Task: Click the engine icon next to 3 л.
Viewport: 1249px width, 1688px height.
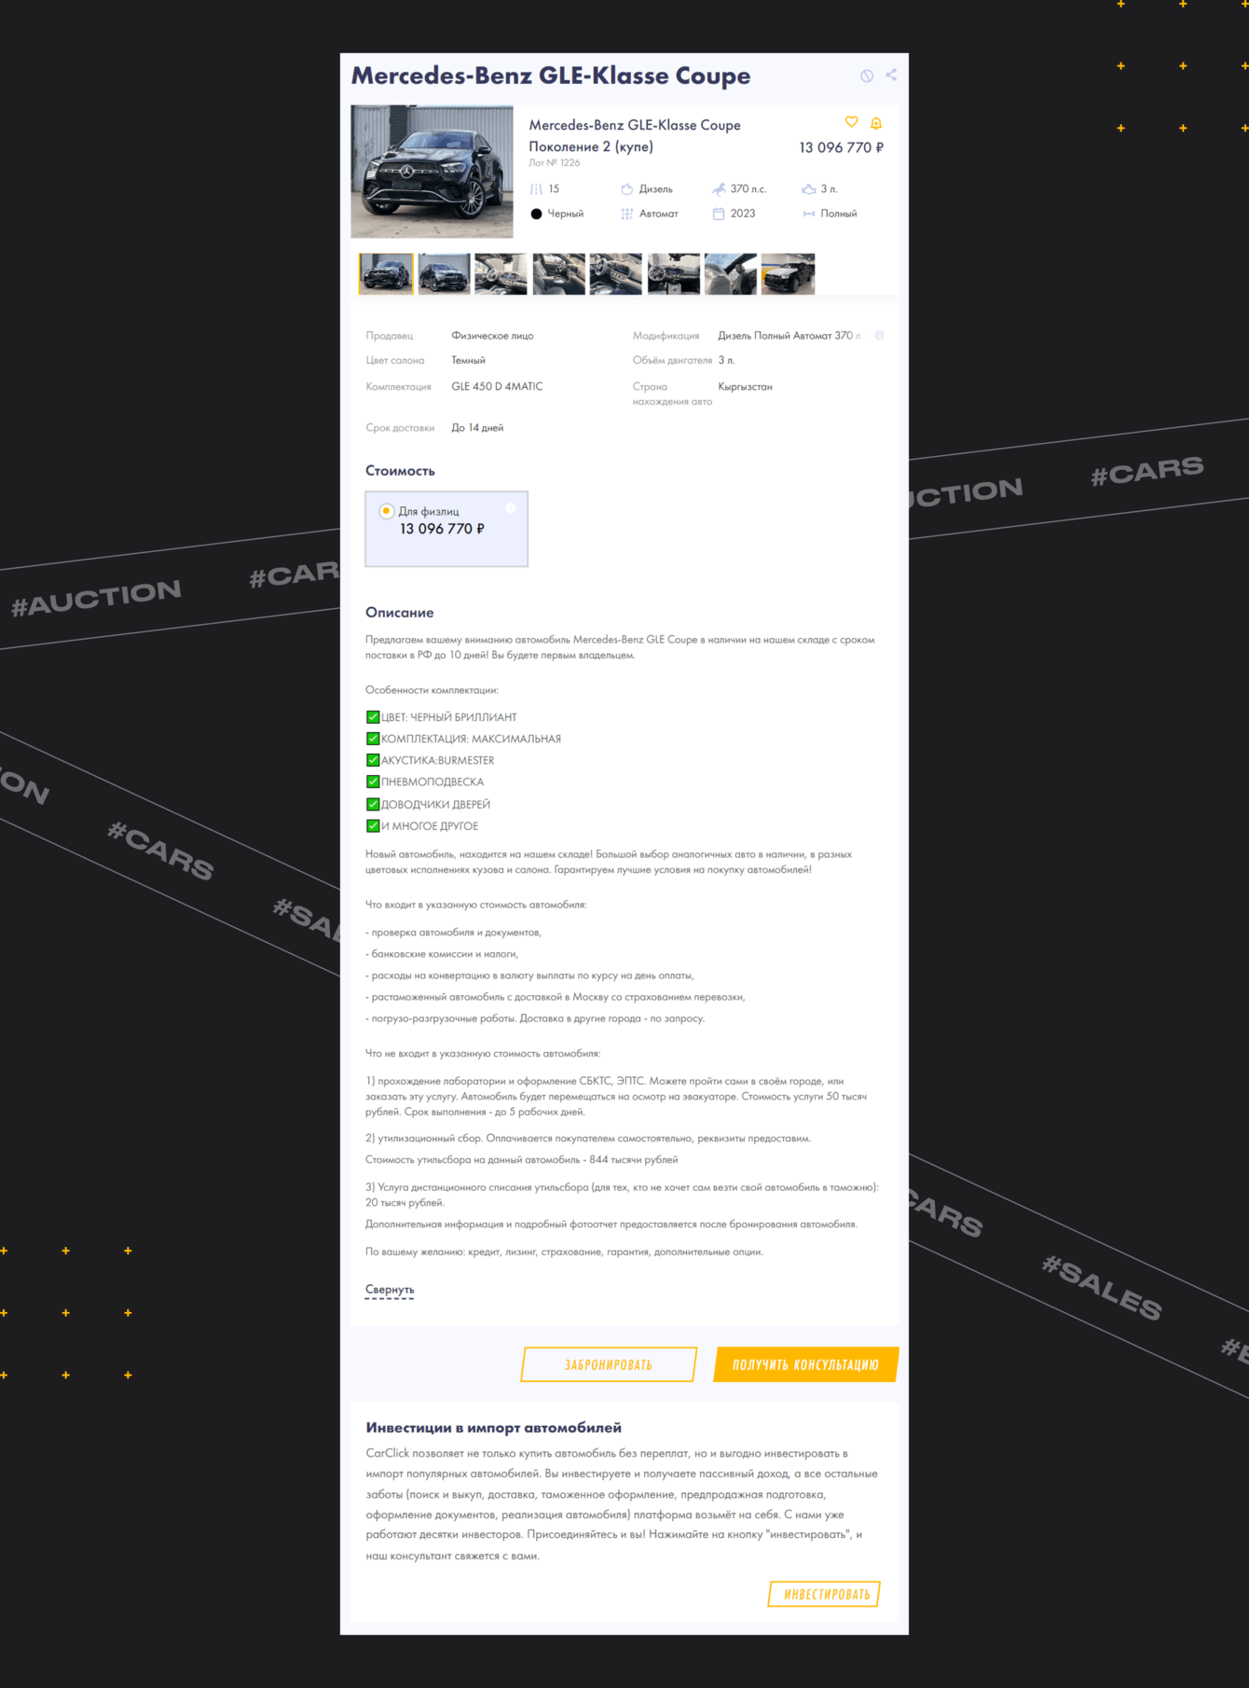Action: tap(808, 189)
